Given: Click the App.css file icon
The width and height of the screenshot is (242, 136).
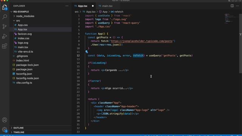Looking at the screenshot, I should [x=15, y=25].
